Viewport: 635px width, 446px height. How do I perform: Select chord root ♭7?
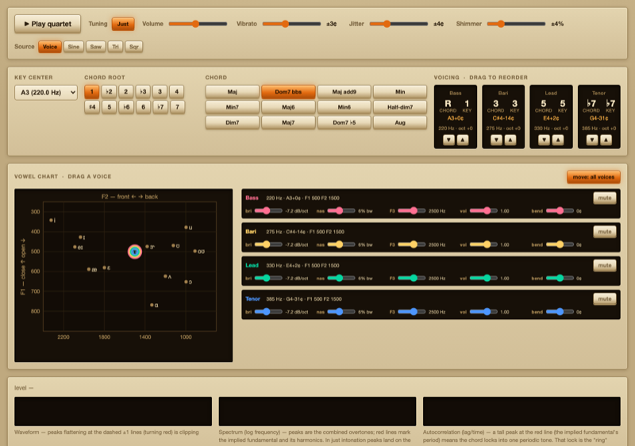coord(160,107)
